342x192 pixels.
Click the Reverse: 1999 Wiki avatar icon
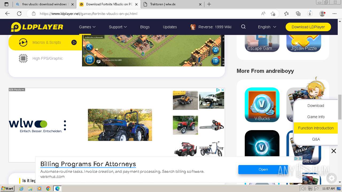[x=193, y=27]
